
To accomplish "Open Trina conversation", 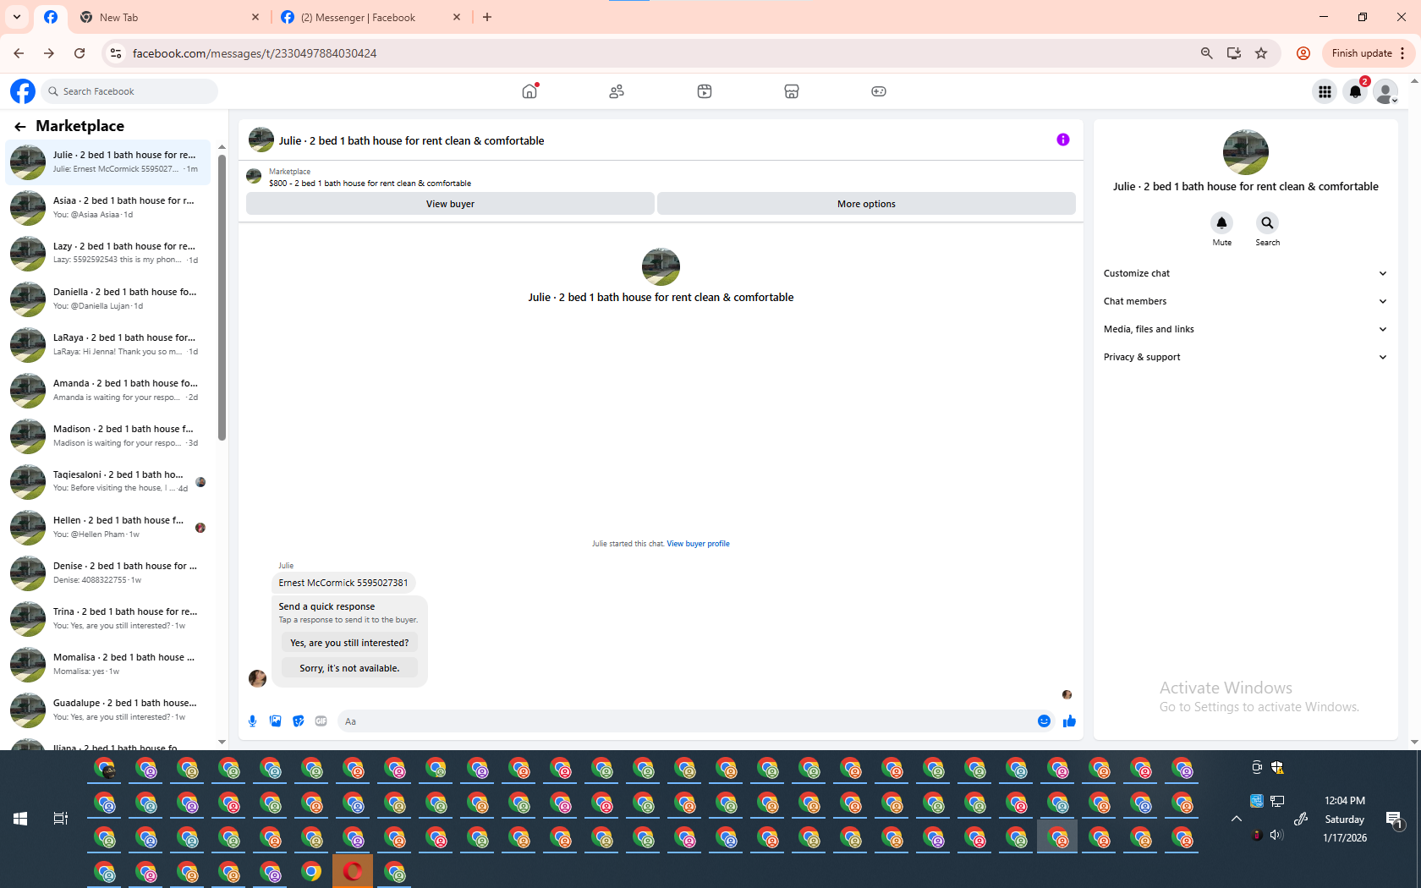I will click(x=109, y=618).
